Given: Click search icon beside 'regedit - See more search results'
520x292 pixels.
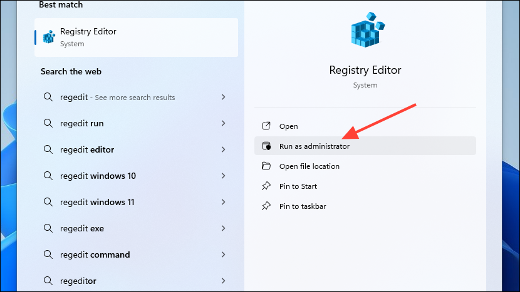Looking at the screenshot, I should click(x=48, y=97).
